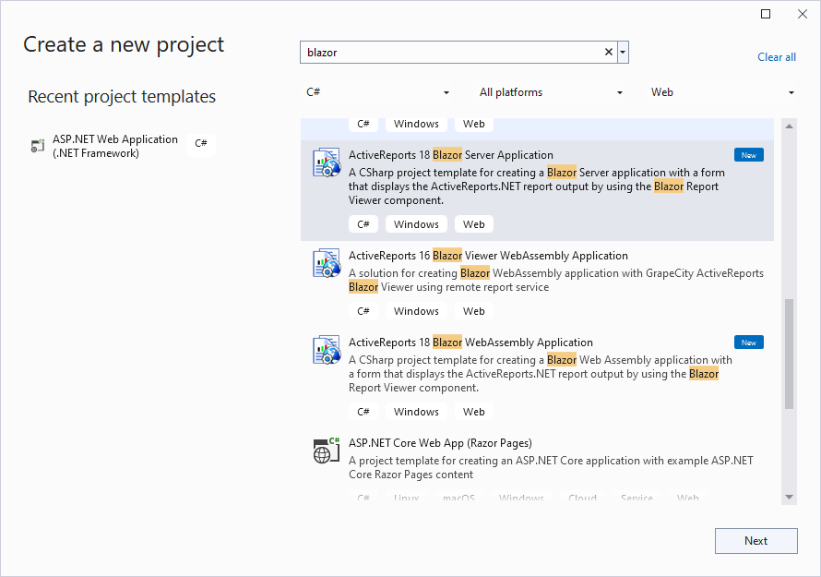Screen dimensions: 821x577
Task: Click C# tag under ActiveReports 16 Viewer
Action: pos(363,311)
